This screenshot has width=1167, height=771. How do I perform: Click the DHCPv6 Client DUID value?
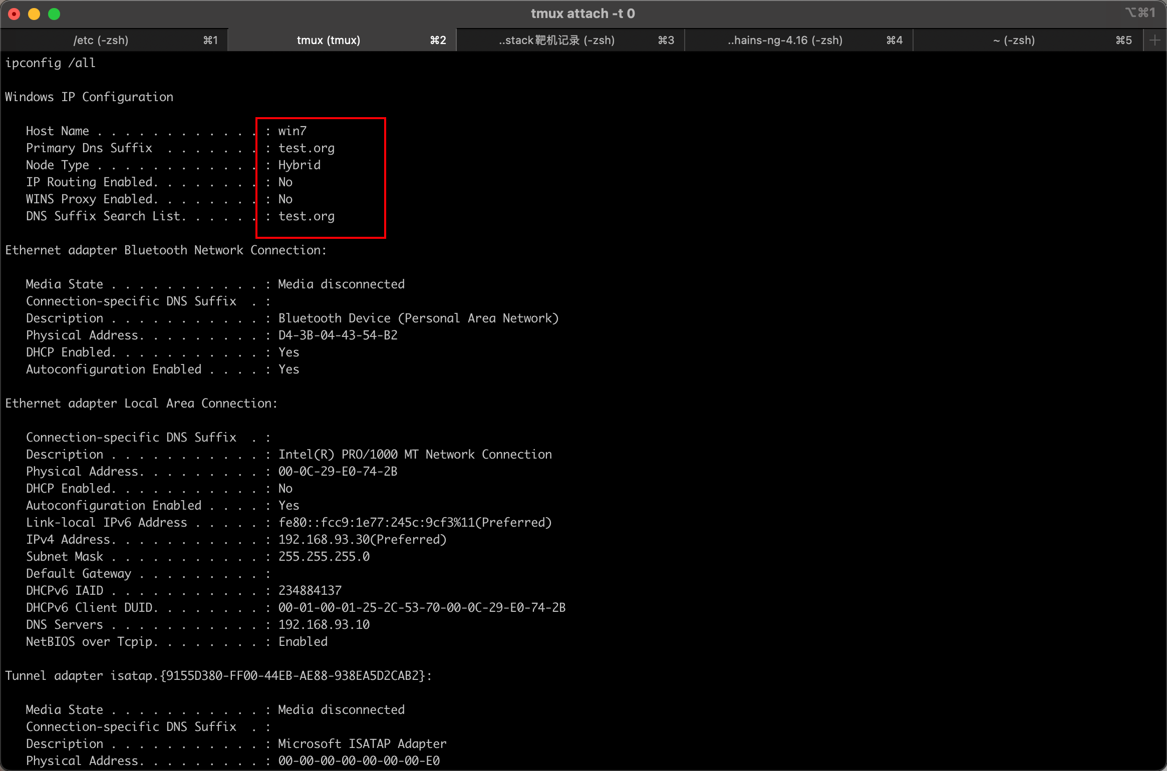[422, 608]
